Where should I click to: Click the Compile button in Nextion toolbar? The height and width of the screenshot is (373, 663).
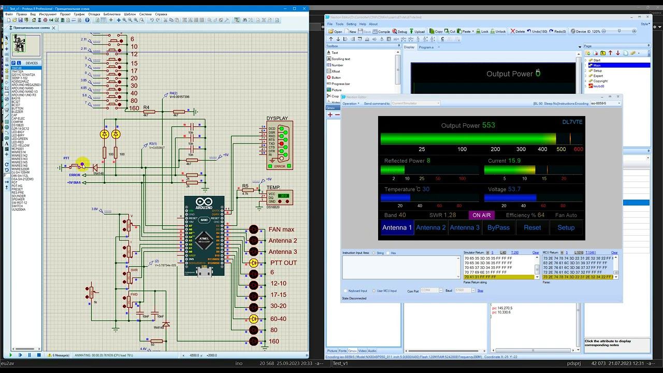381,32
